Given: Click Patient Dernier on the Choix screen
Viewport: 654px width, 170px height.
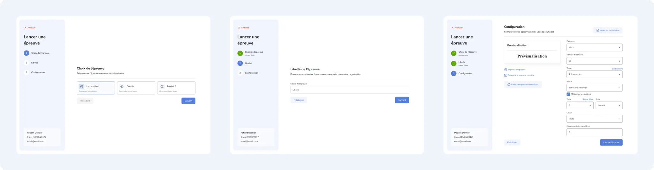Looking at the screenshot, I should point(34,133).
